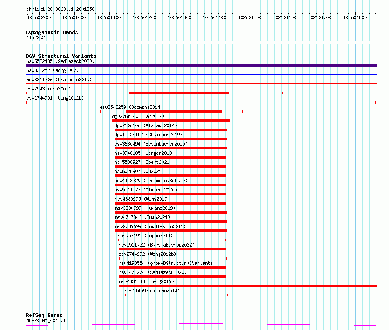This screenshot has height=330, width=389.
Task: Click nsv6026907 (Wu2021) variant label
Action: pyautogui.click(x=139, y=171)
